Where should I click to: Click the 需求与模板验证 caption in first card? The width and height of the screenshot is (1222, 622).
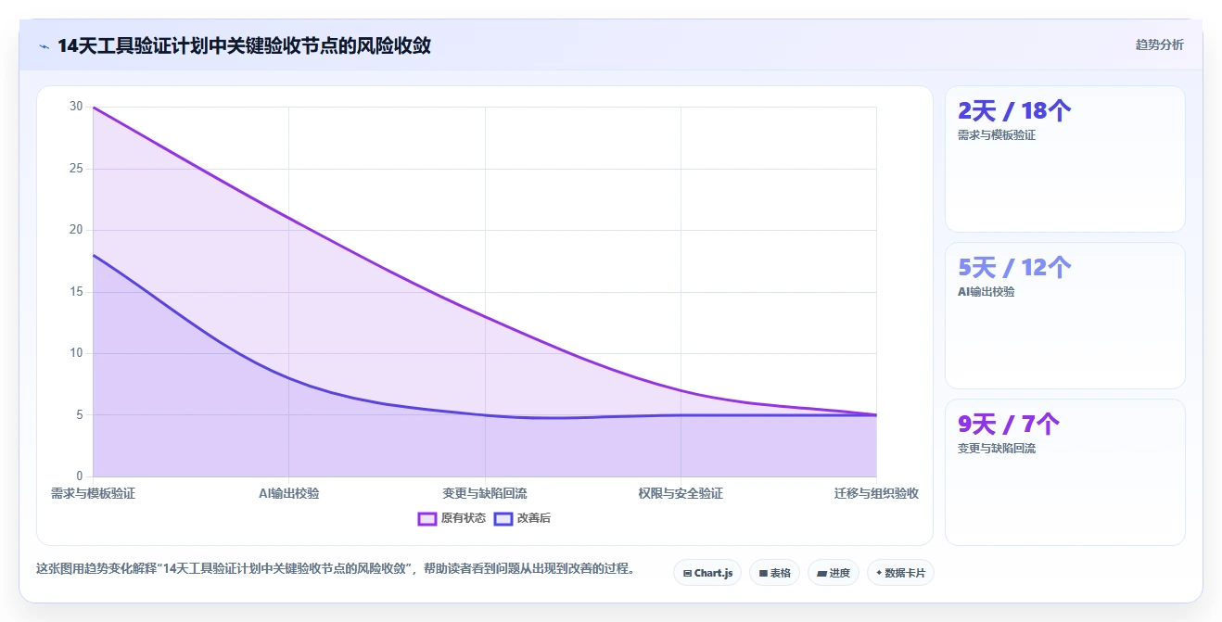(997, 135)
